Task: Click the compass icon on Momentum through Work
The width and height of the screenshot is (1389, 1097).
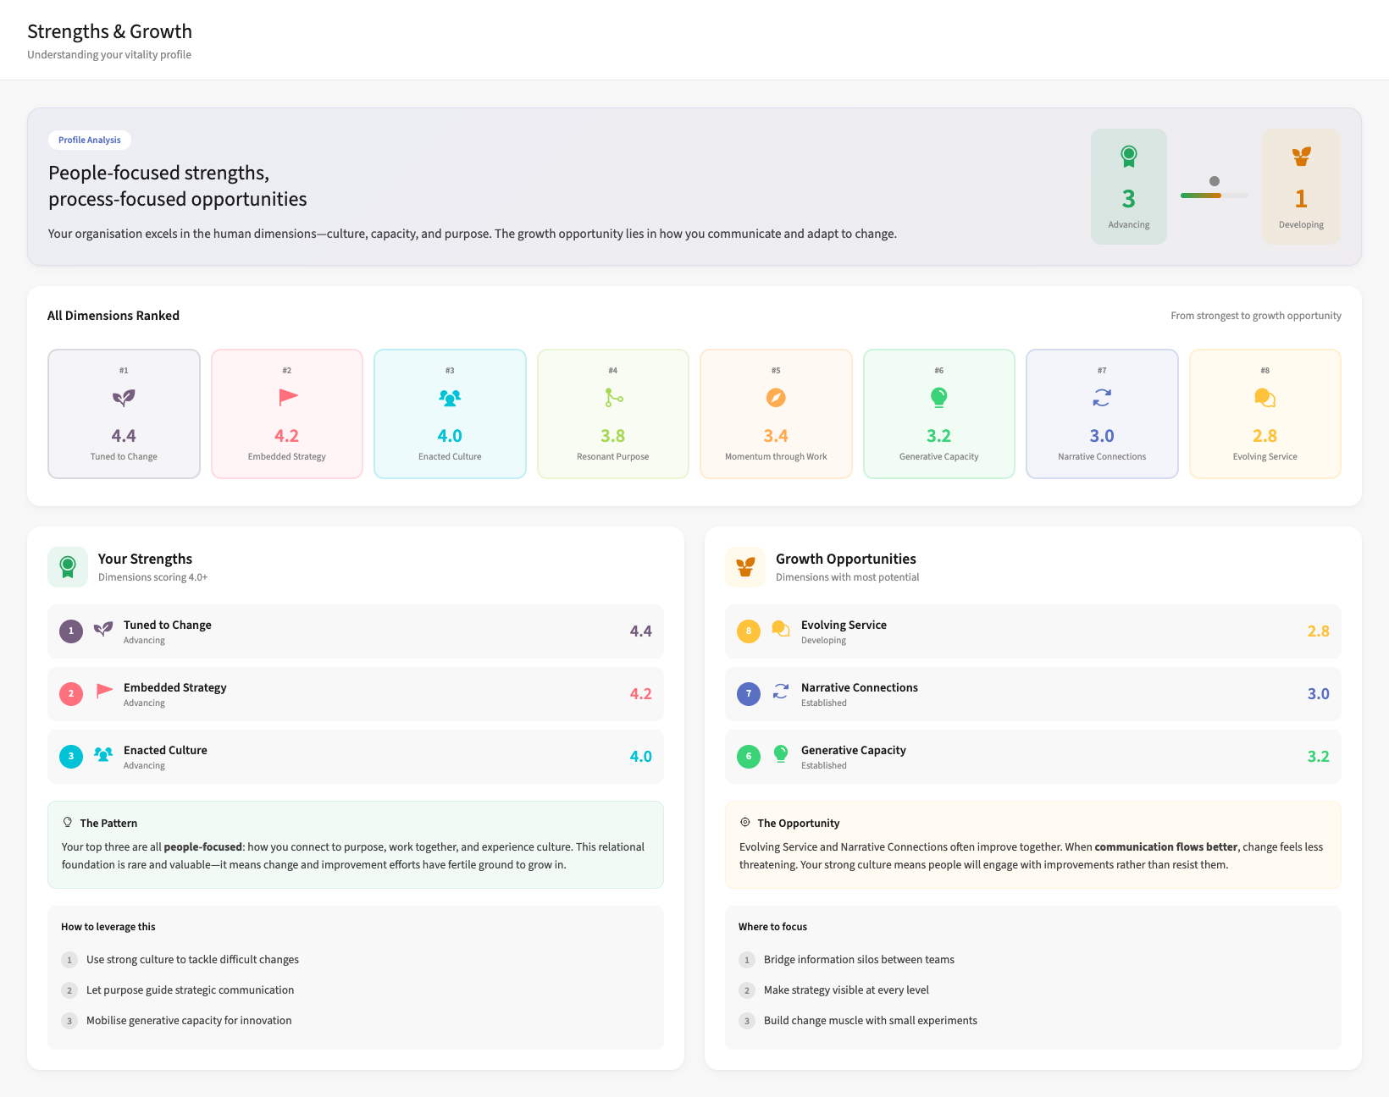Action: [776, 398]
